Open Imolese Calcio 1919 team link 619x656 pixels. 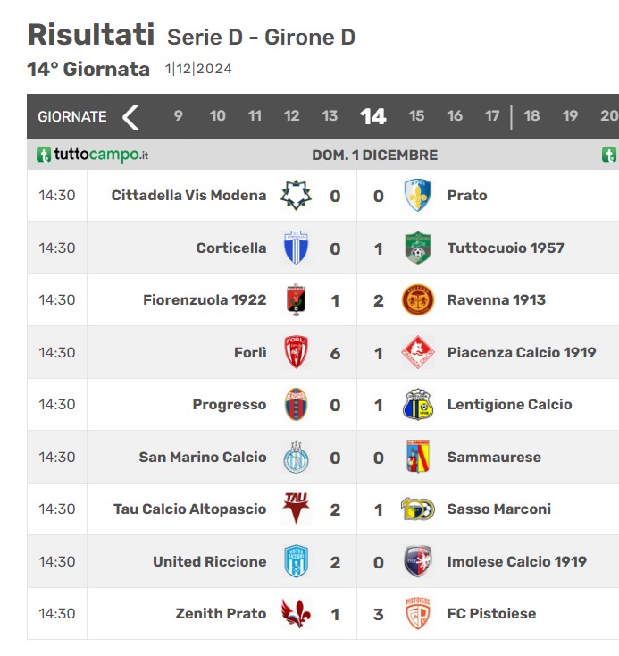pos(517,561)
